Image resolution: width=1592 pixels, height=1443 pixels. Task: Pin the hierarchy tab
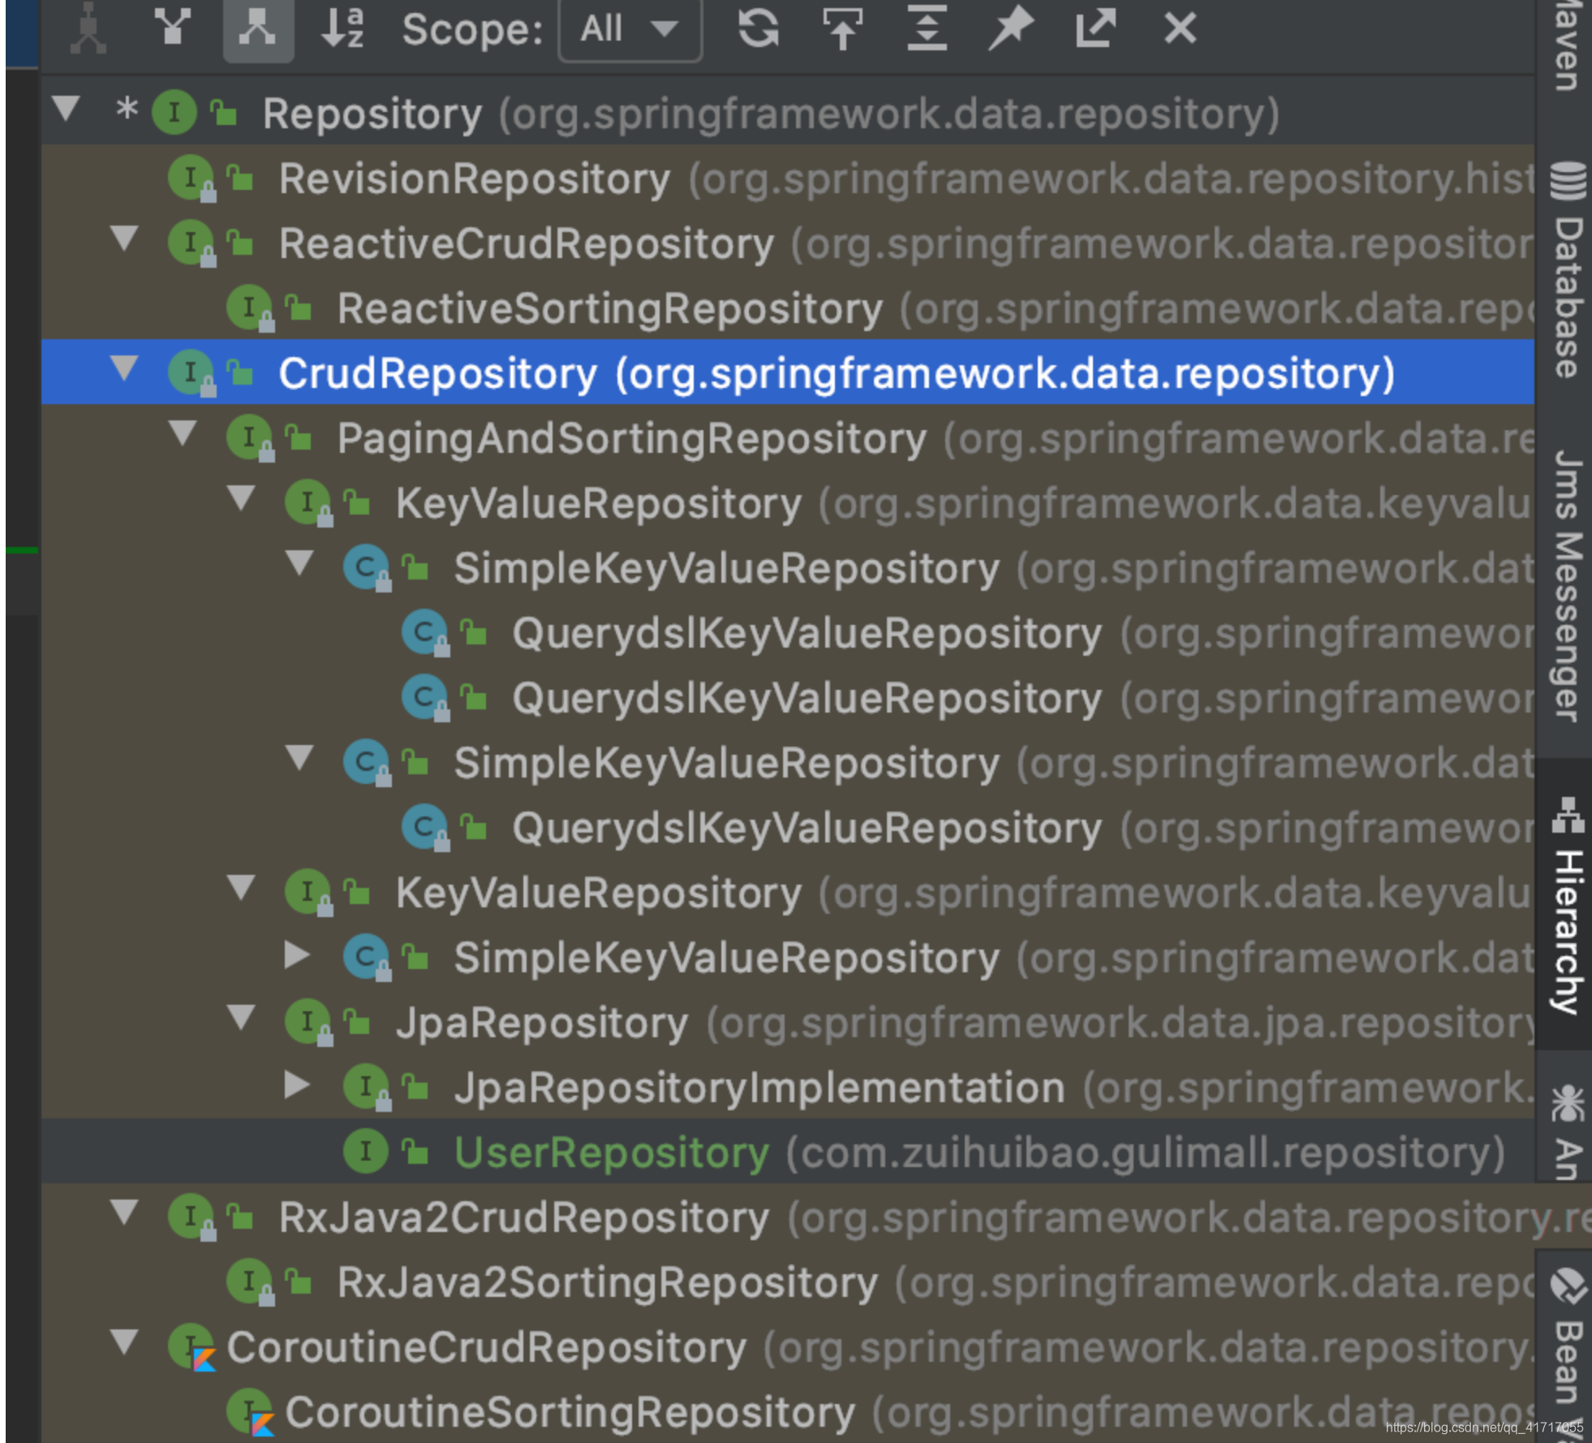click(1011, 28)
